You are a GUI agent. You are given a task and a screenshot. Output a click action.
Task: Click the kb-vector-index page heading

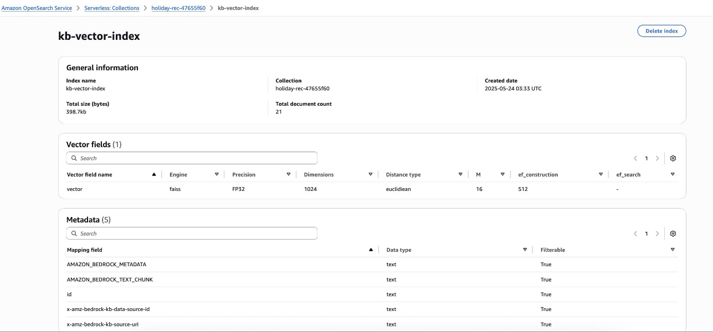pos(99,36)
